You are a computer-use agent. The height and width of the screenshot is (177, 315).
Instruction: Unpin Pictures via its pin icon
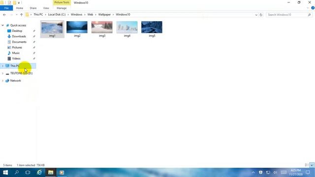34,47
